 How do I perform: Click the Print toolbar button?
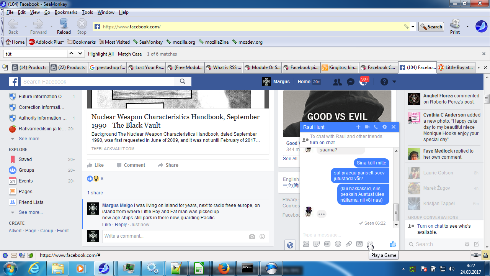tap(455, 26)
